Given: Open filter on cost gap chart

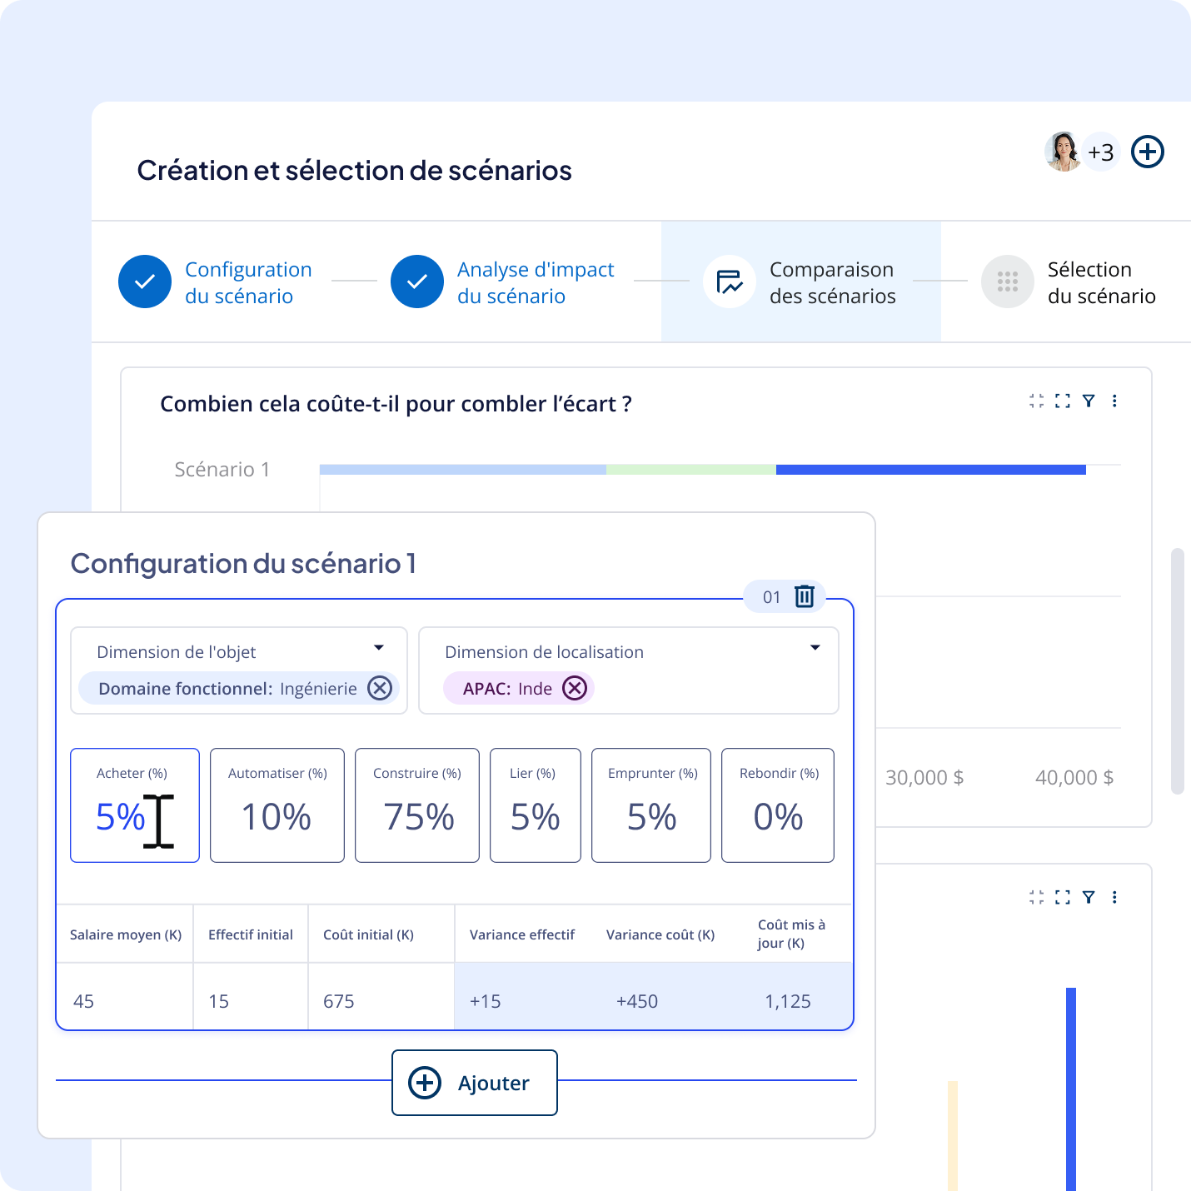Looking at the screenshot, I should [1089, 401].
